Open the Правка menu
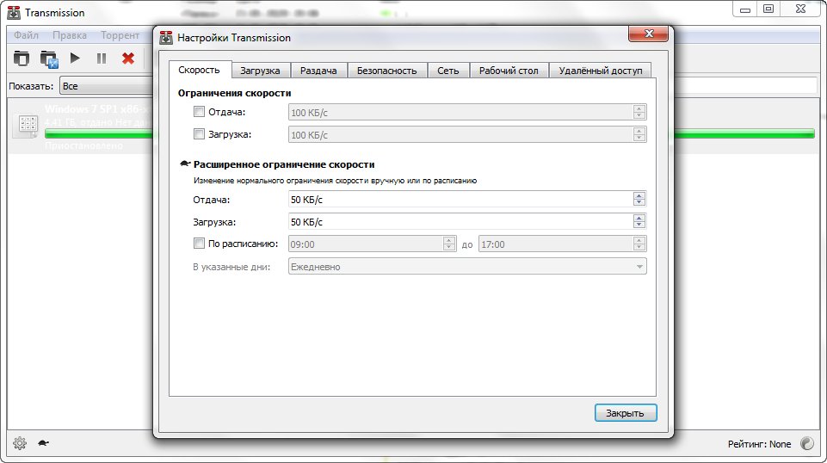The width and height of the screenshot is (827, 463). 69,35
